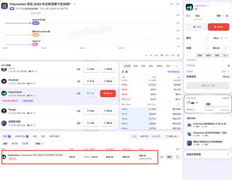Open the 限价 order type dropdown
This screenshot has height=180, width=232.
(x=220, y=16)
